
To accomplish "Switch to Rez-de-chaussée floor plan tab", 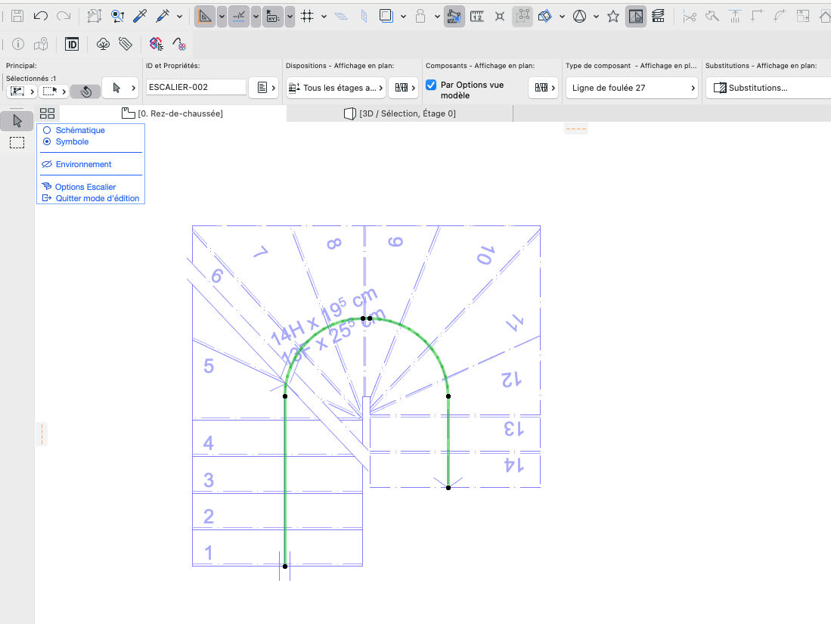I will pos(172,113).
